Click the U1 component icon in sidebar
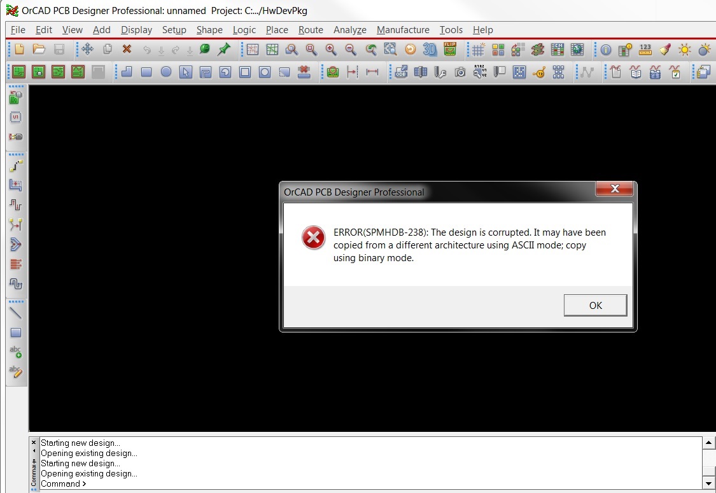This screenshot has width=716, height=493. (x=15, y=117)
